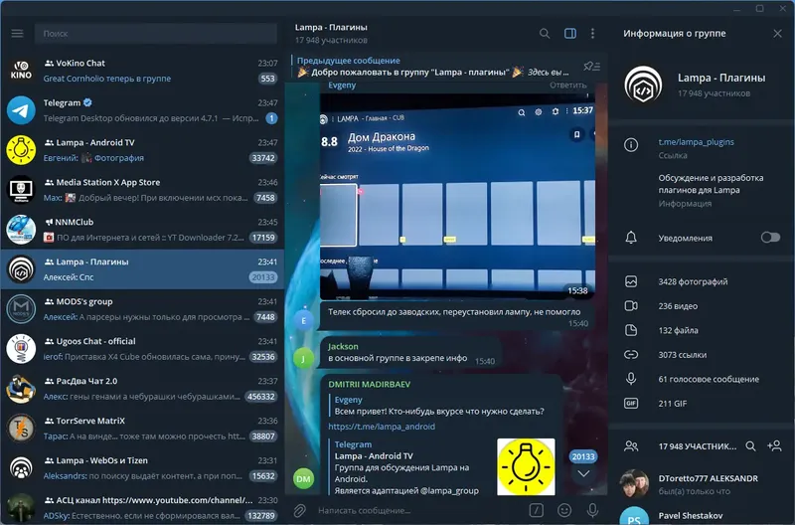This screenshot has width=795, height=525.
Task: Click the bell notifications icon
Action: click(631, 238)
